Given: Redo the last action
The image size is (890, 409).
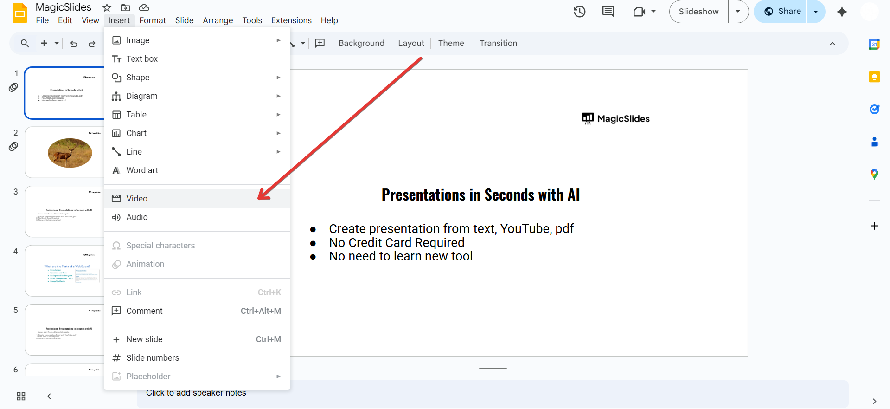Looking at the screenshot, I should tap(92, 44).
